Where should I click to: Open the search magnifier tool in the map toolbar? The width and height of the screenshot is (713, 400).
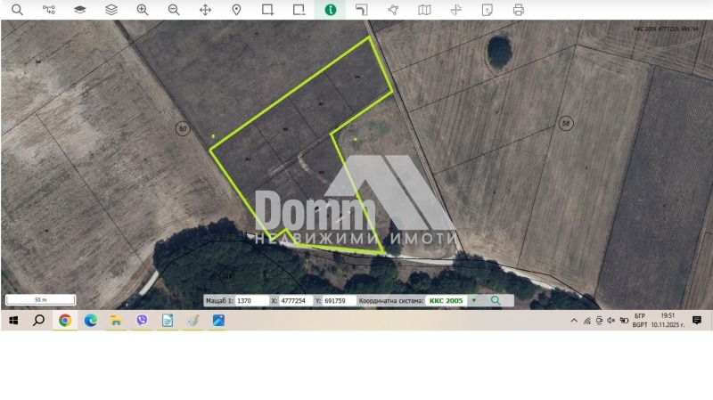(17, 10)
